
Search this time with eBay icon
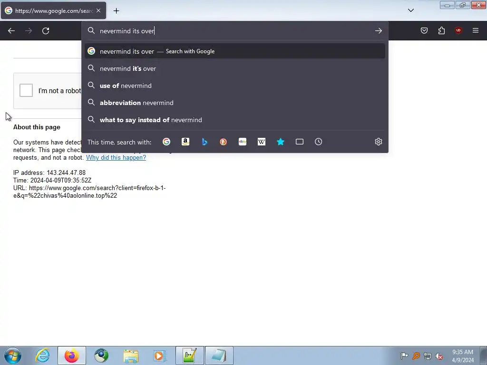(x=243, y=142)
